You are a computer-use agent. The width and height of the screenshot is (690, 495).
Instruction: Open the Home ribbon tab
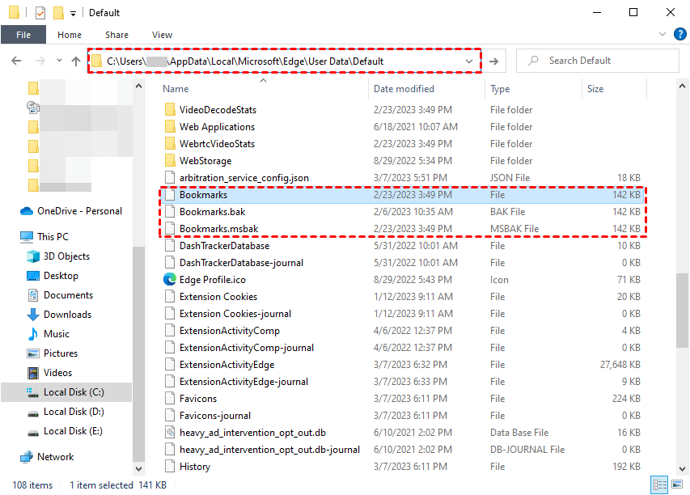pos(69,35)
